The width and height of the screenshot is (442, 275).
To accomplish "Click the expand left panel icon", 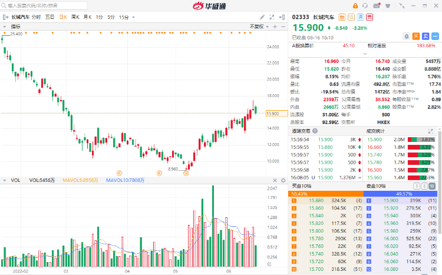I will click(x=6, y=17).
